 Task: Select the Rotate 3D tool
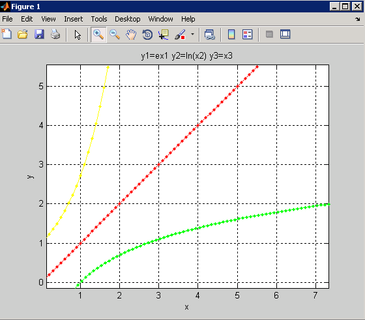[147, 35]
